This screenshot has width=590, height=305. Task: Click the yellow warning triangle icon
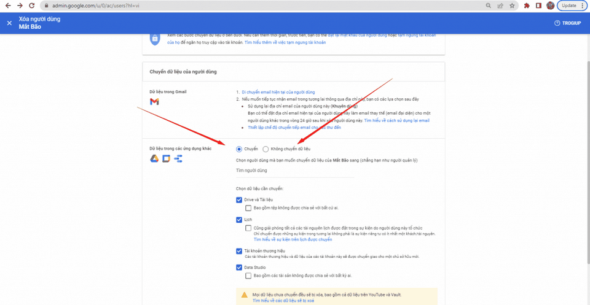click(x=244, y=295)
